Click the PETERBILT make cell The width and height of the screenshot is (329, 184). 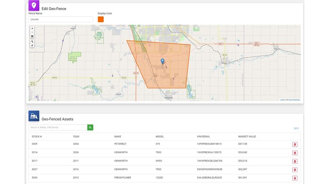(x=120, y=144)
